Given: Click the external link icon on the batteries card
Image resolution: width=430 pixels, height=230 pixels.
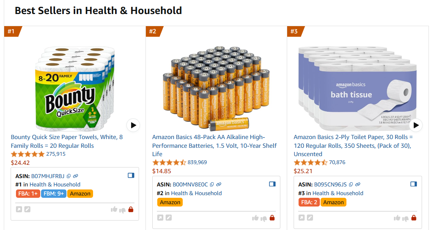Looking at the screenshot, I should tap(160, 217).
